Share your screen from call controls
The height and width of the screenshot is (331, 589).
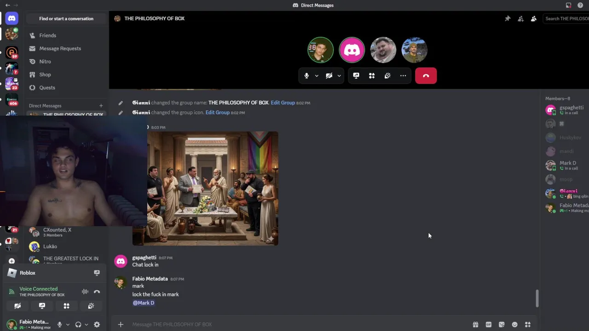356,76
